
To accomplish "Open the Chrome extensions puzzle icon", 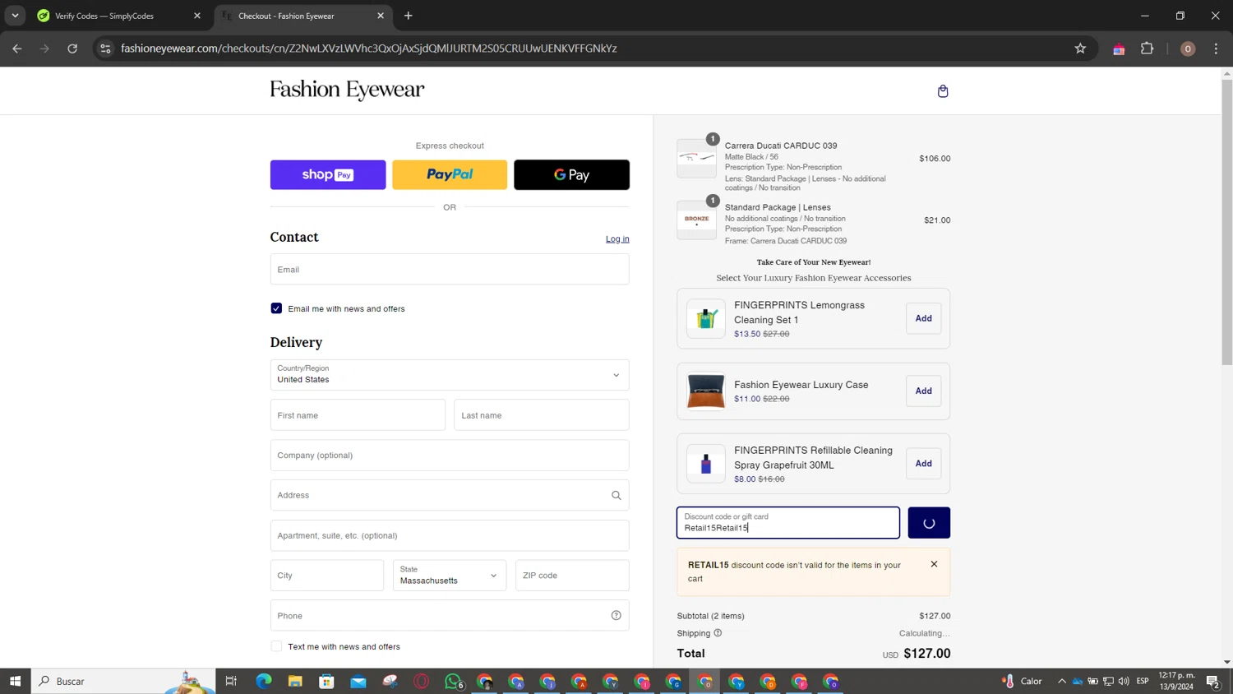I will 1148,49.
